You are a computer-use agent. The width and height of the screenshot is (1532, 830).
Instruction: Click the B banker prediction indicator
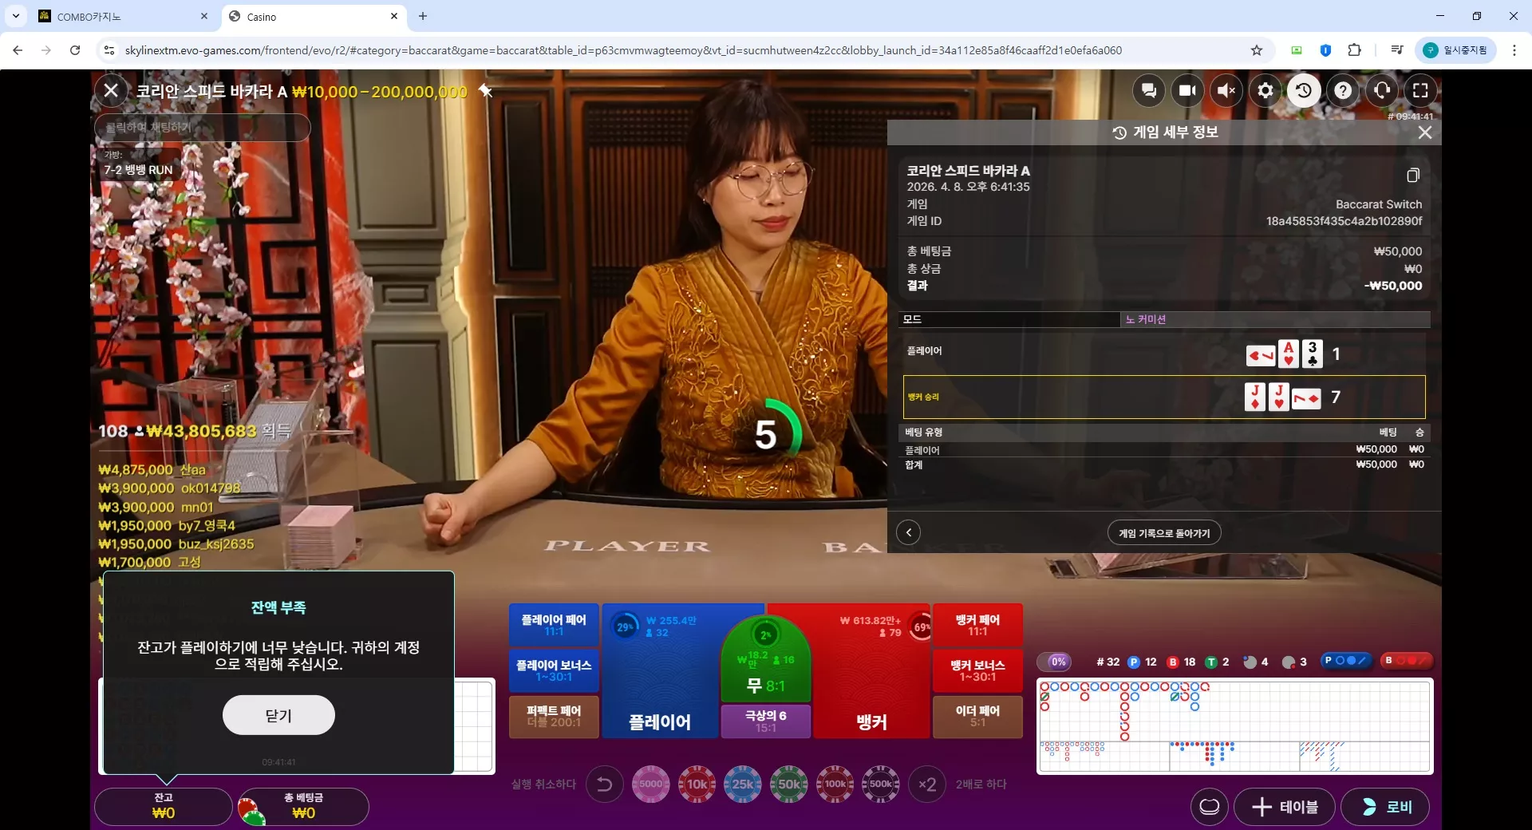[x=1408, y=661]
